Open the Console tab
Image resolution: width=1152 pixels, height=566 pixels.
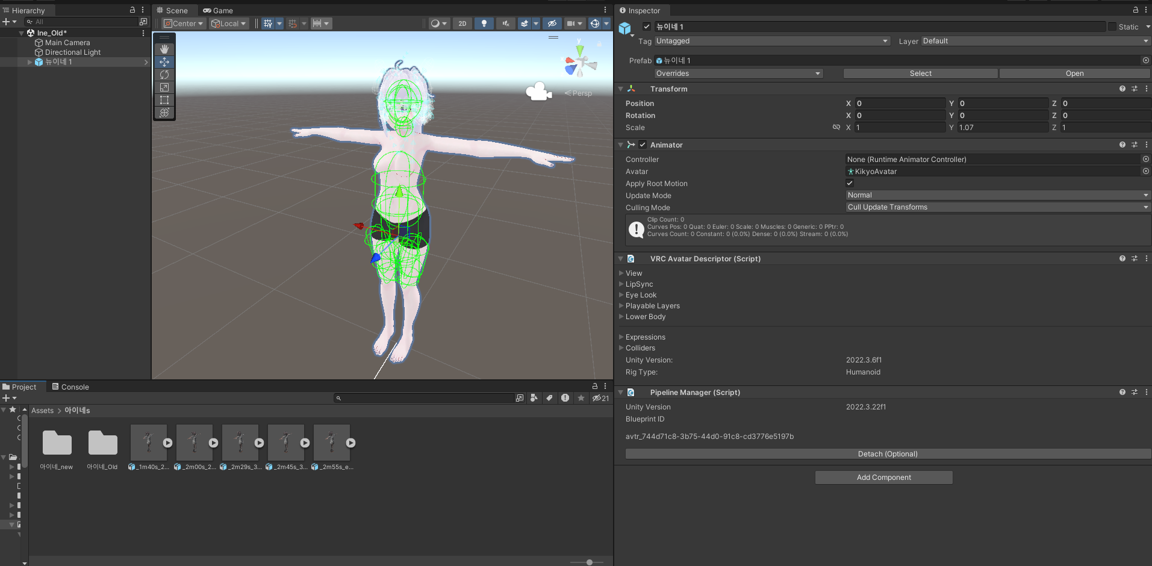tap(70, 387)
